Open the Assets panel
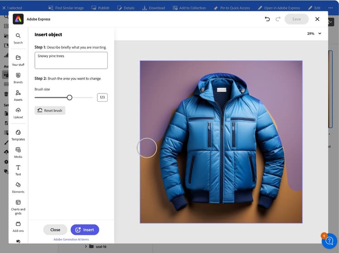Image resolution: width=339 pixels, height=253 pixels. (x=18, y=95)
